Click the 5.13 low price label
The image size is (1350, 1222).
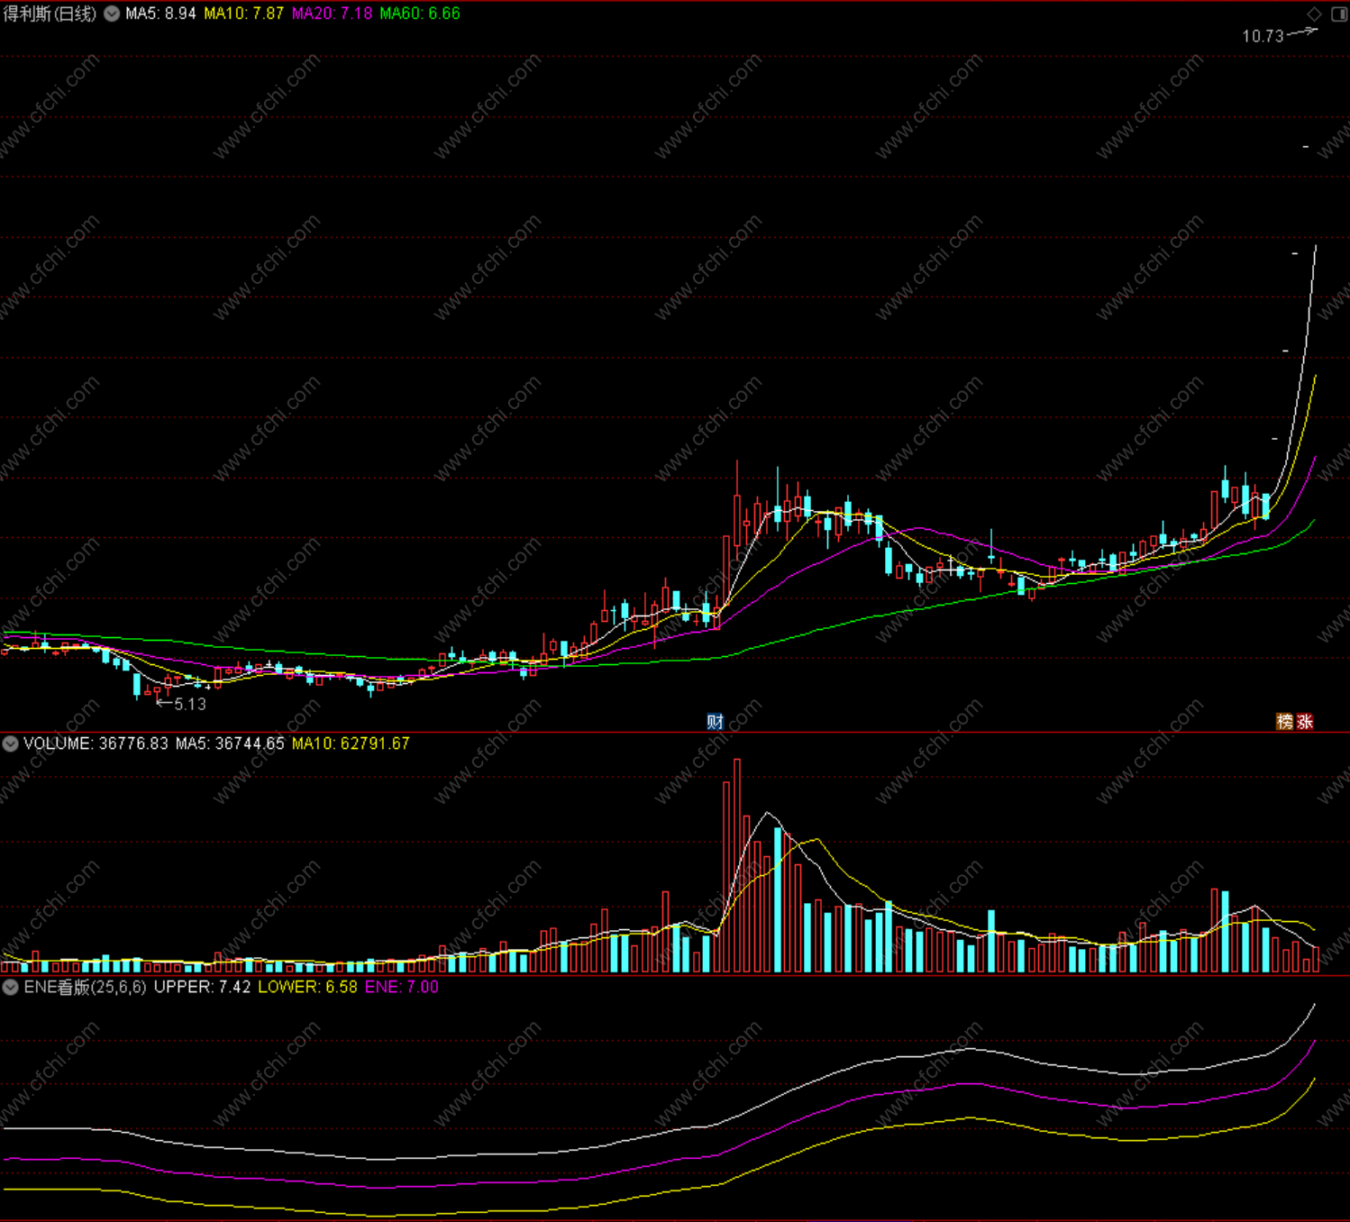190,704
